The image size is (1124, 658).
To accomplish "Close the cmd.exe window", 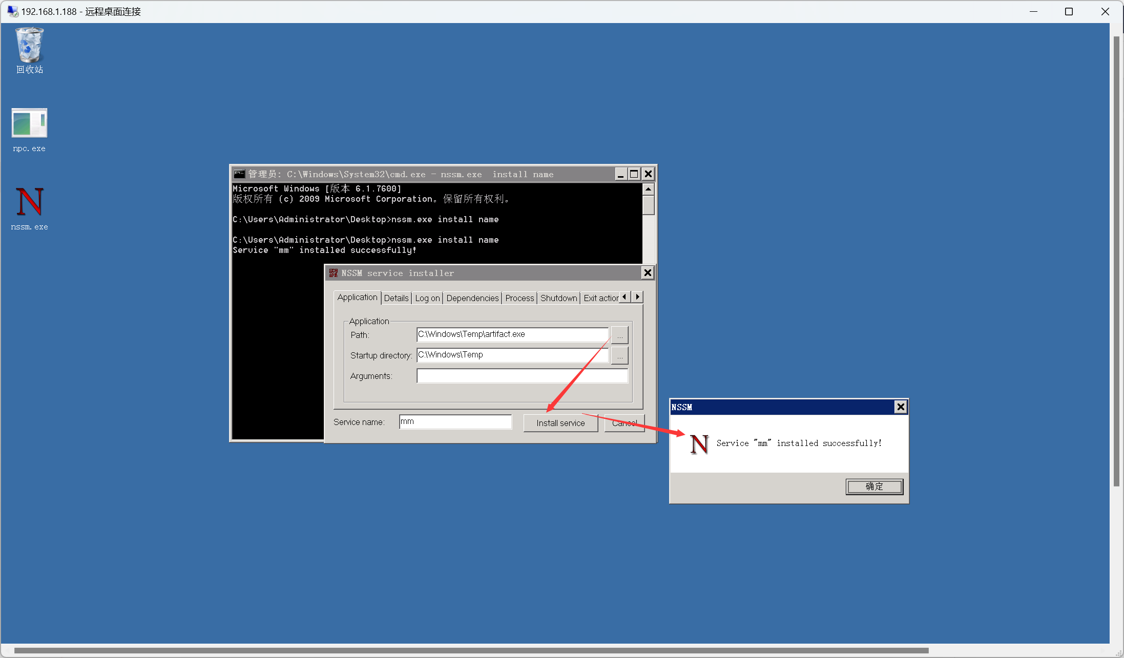I will point(648,174).
